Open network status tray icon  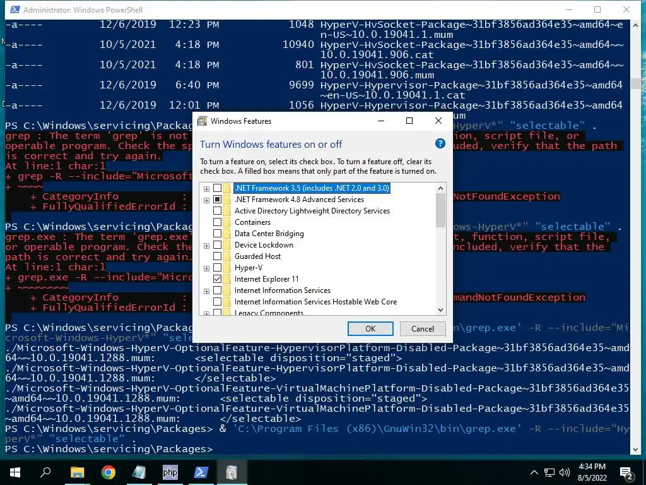point(549,472)
